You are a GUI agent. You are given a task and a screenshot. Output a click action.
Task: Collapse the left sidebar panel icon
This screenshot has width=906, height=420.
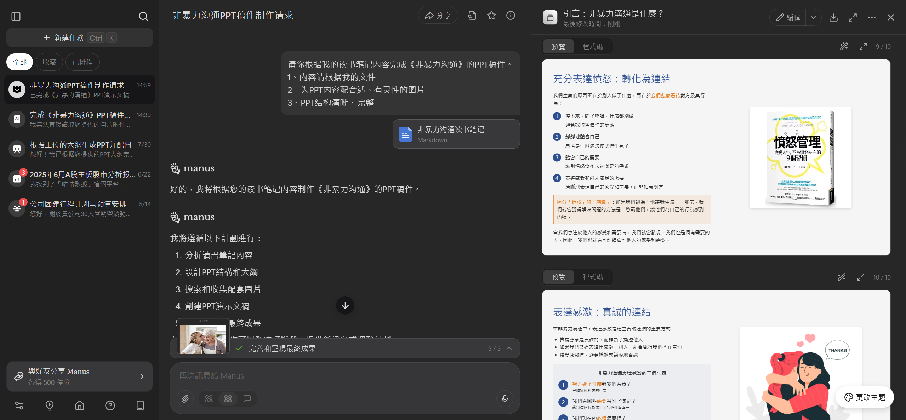pos(16,16)
